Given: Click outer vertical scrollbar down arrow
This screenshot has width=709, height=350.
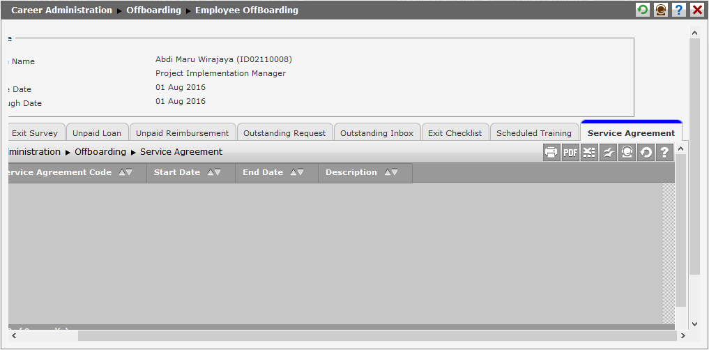Looking at the screenshot, I should 694,324.
